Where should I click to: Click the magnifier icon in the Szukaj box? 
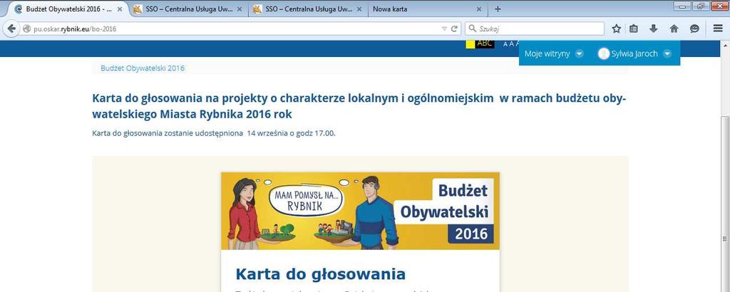tap(472, 28)
